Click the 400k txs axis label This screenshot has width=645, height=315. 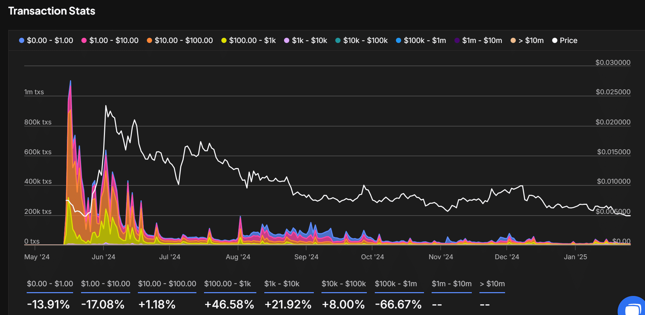[x=38, y=181]
